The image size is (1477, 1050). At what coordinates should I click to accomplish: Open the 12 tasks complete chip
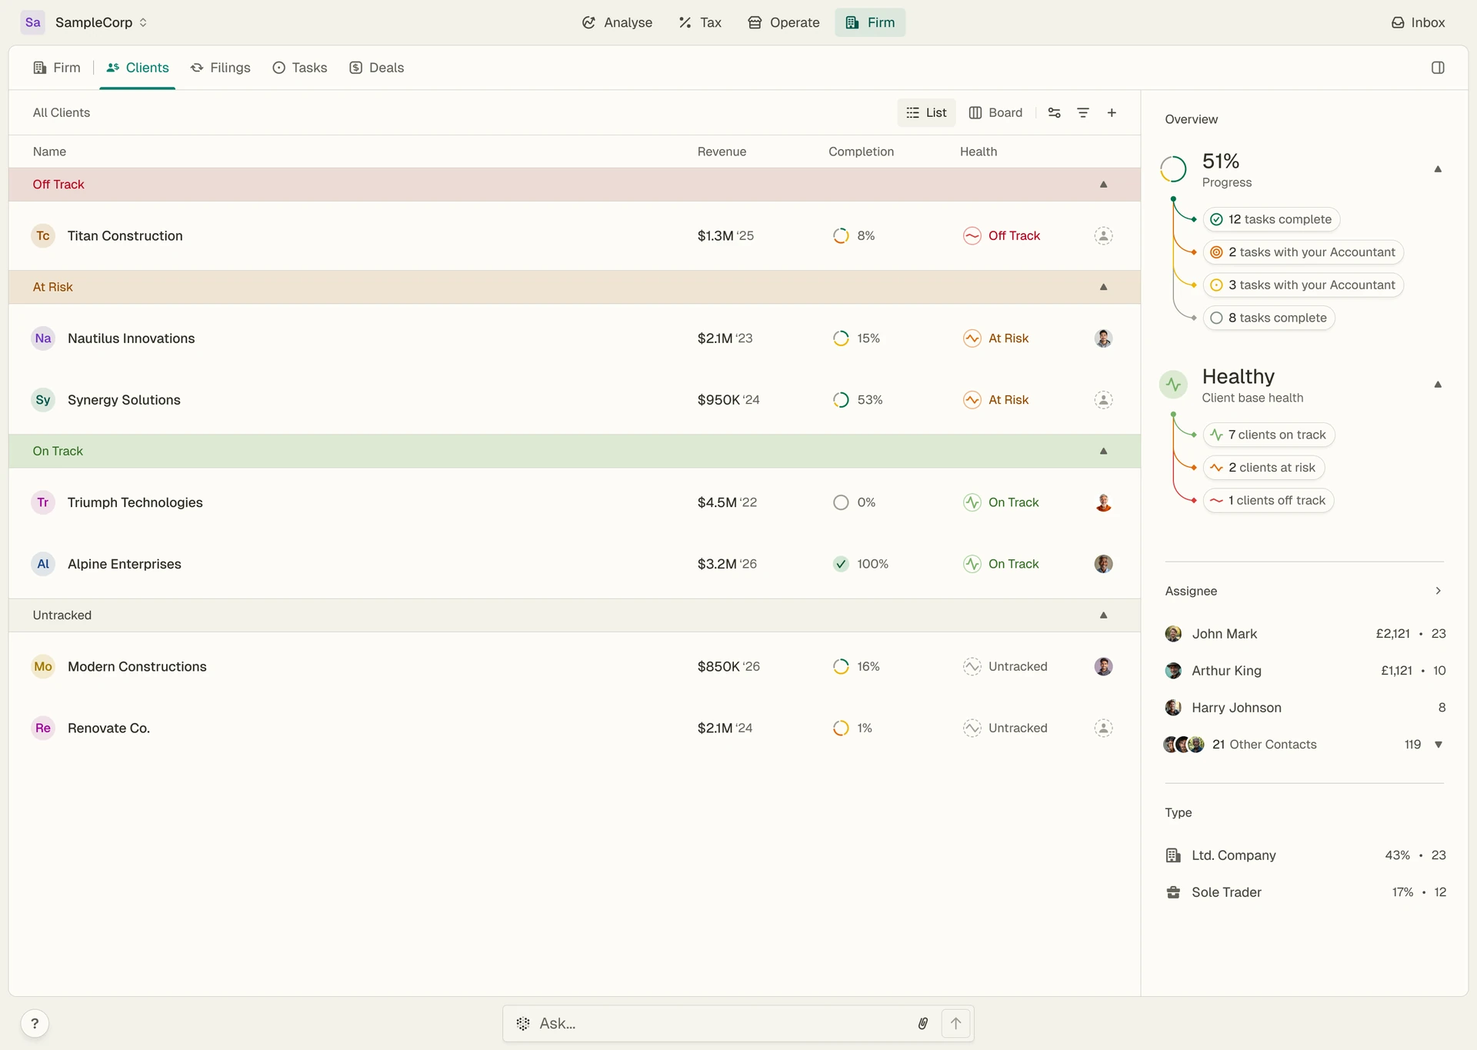1271,219
